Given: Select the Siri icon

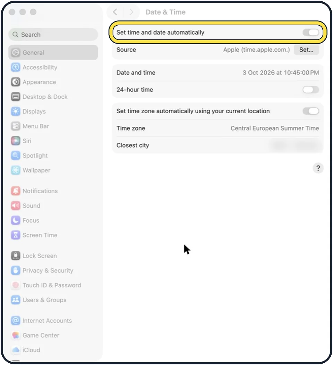Looking at the screenshot, I should click(x=16, y=141).
